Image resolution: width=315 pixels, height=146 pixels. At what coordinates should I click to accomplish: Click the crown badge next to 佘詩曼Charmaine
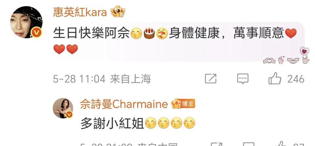point(176,104)
